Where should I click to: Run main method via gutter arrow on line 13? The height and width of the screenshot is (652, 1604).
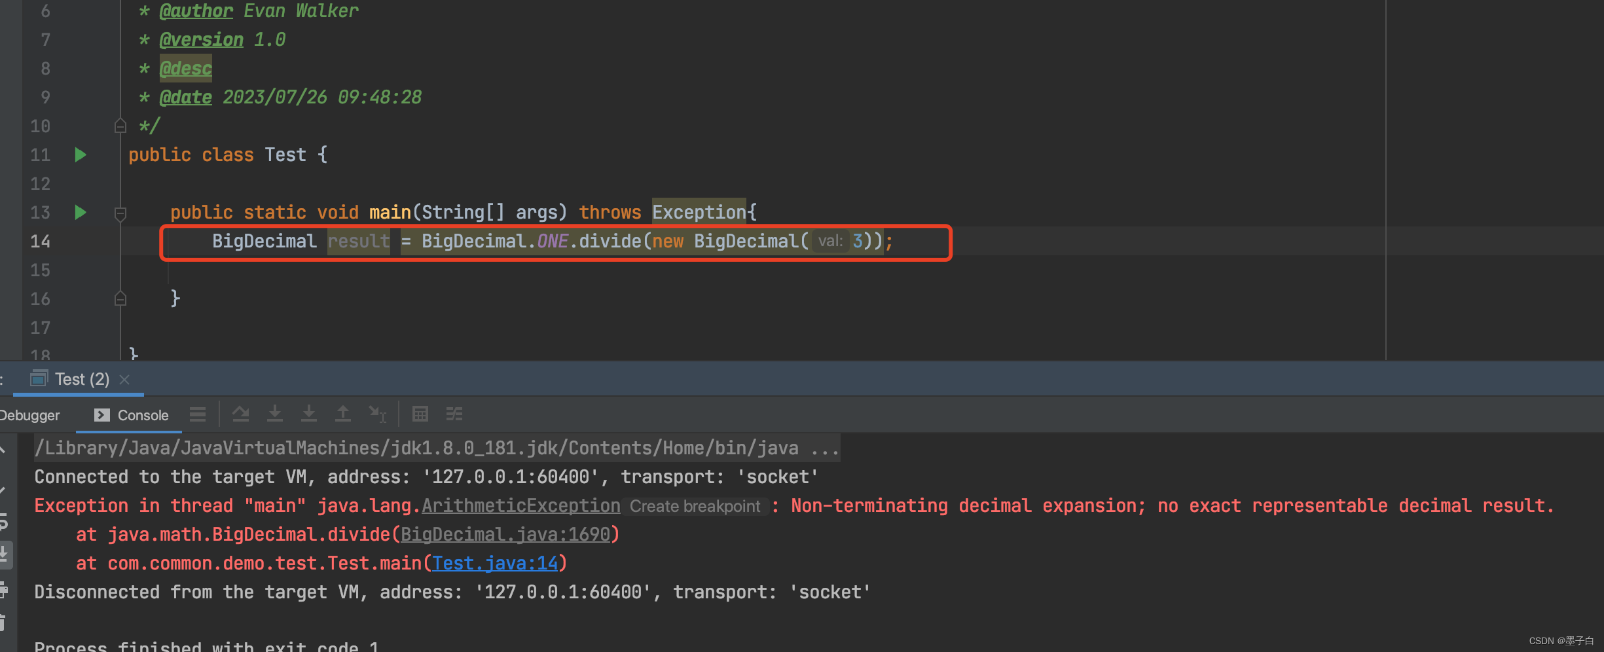pos(79,212)
